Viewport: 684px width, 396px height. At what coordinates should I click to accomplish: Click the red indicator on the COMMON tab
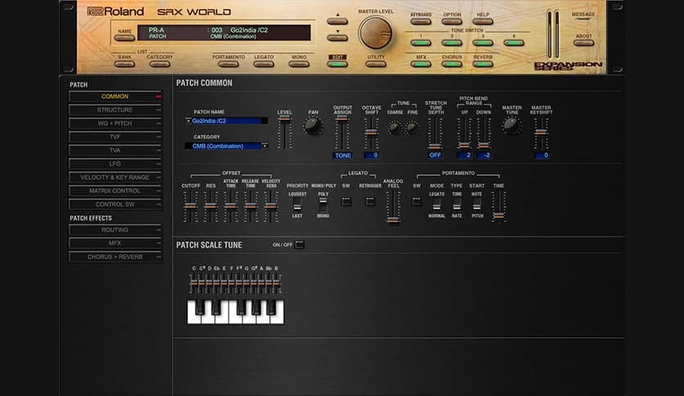click(159, 97)
